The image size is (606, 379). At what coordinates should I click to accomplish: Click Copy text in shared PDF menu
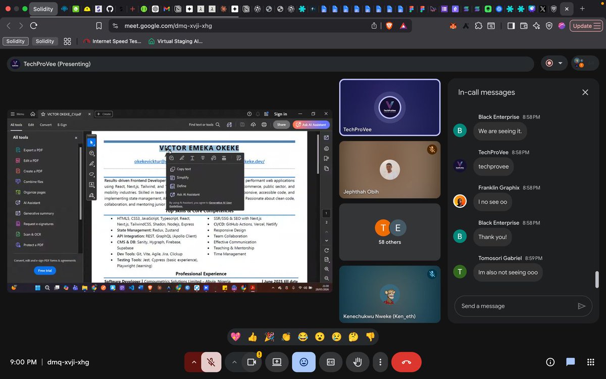pos(183,169)
